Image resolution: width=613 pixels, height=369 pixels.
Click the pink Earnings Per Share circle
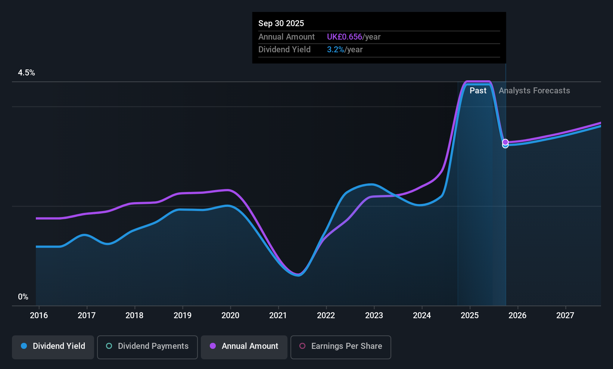(302, 346)
